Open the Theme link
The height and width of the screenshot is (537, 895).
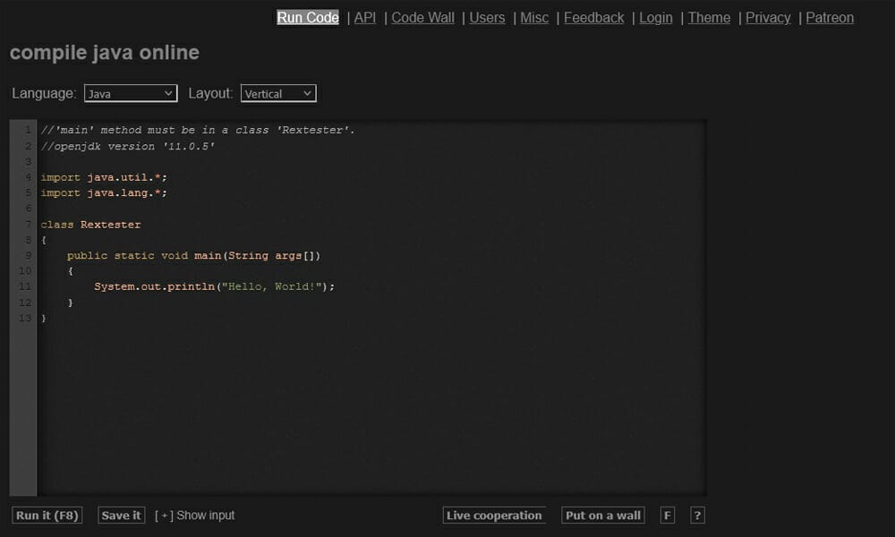tap(709, 18)
